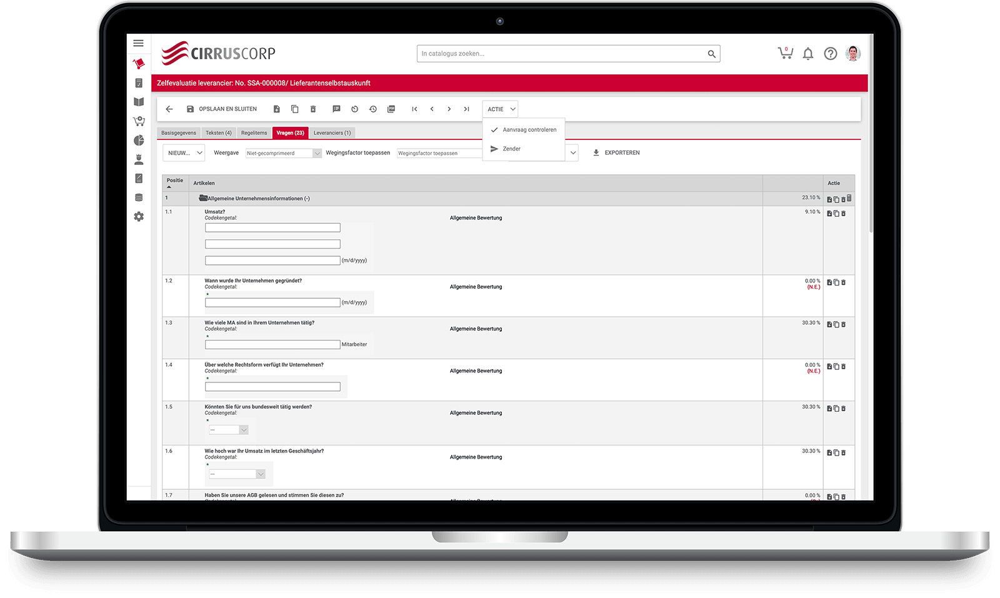Click OPSLAAN EN SLUITEN button
Screen dimensions: 1000x598
(x=221, y=109)
